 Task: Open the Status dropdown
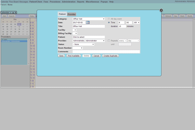click(83, 44)
